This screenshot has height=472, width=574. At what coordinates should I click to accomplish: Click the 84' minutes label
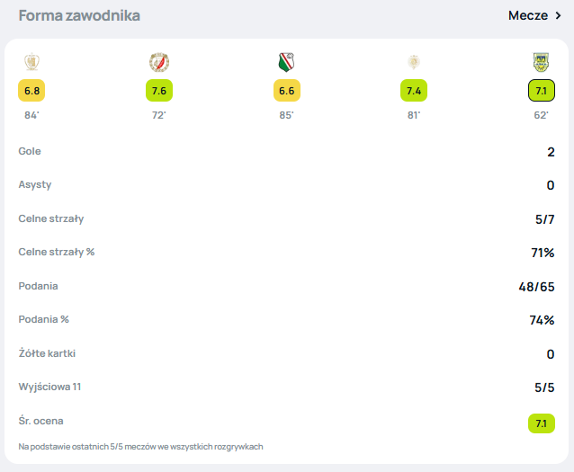click(31, 115)
